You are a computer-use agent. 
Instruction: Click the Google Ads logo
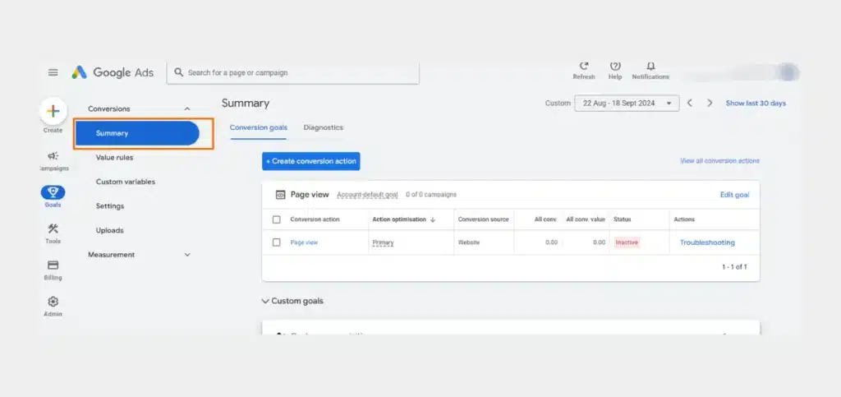point(113,72)
